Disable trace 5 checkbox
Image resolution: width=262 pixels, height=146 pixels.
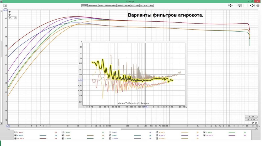205,132
